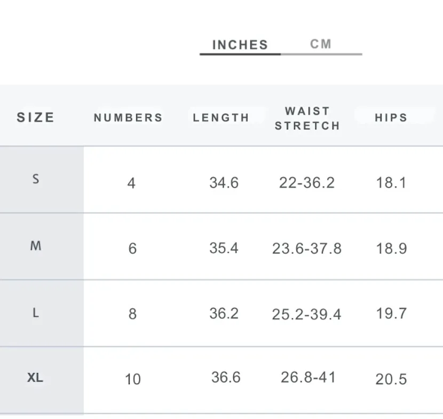
Task: Click the LENGTH column header
Action: coord(221,118)
